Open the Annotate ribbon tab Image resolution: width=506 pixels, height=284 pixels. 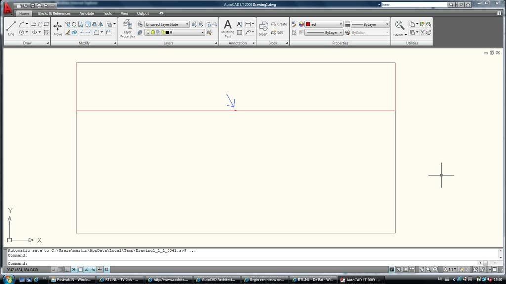(86, 13)
